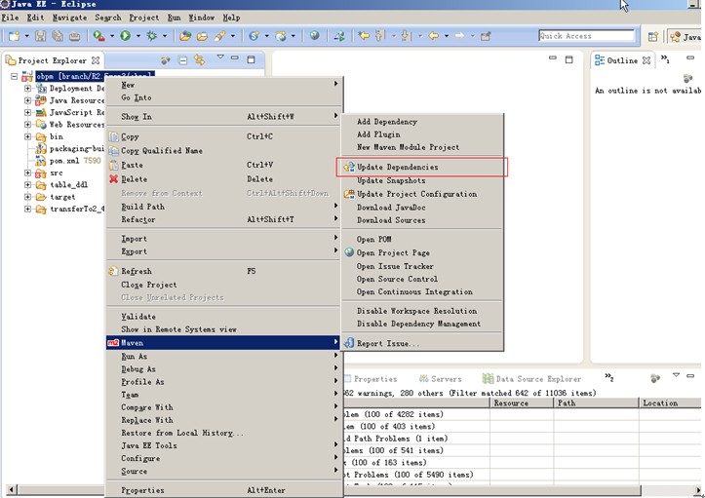Maximize the editor area pane

pos(568,59)
